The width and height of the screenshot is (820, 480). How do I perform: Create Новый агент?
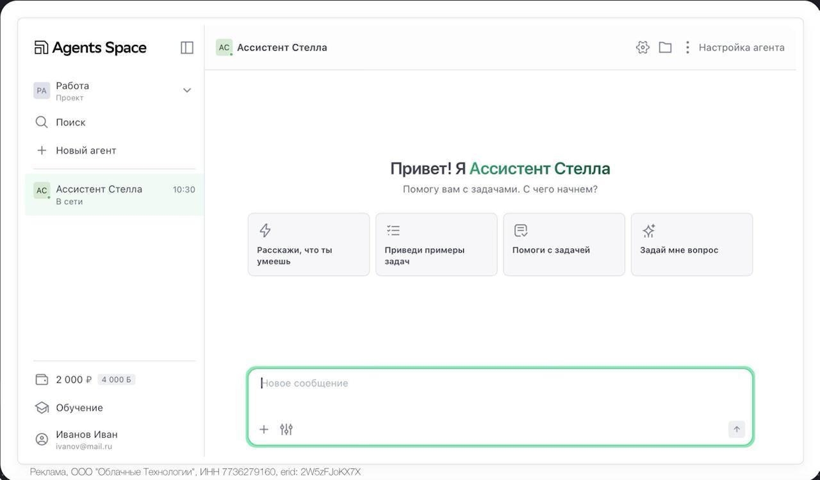click(x=86, y=150)
